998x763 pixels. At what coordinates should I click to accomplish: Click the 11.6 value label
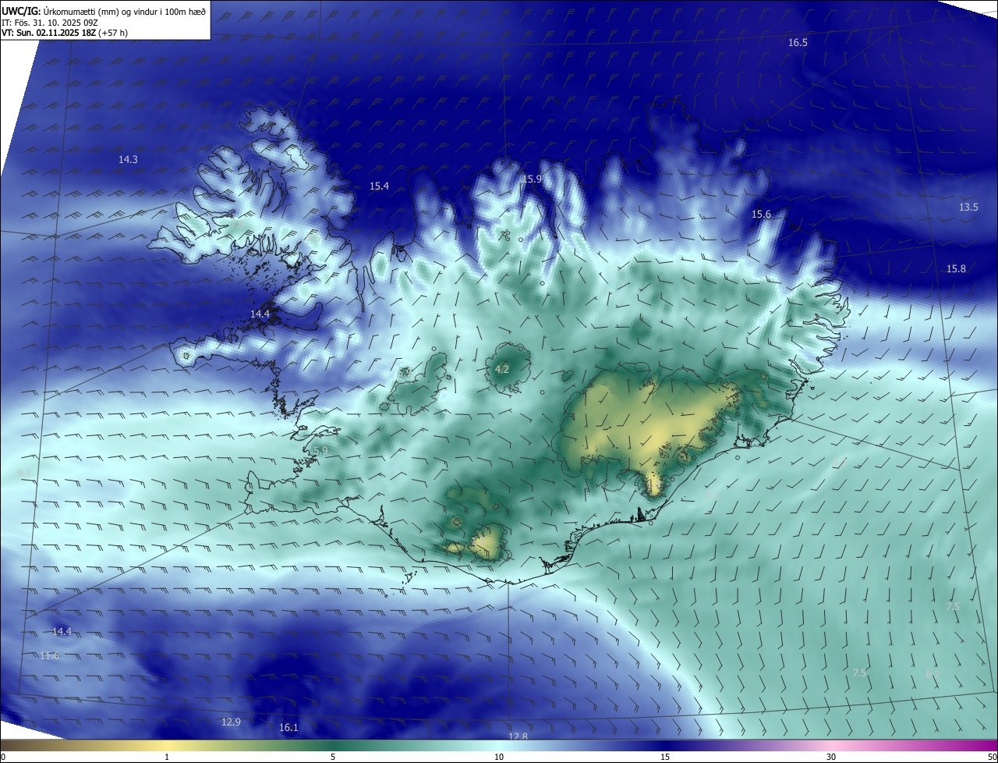[x=49, y=656]
